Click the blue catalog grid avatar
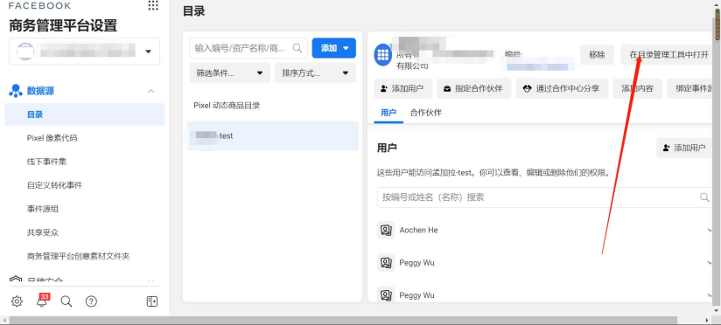 (382, 55)
